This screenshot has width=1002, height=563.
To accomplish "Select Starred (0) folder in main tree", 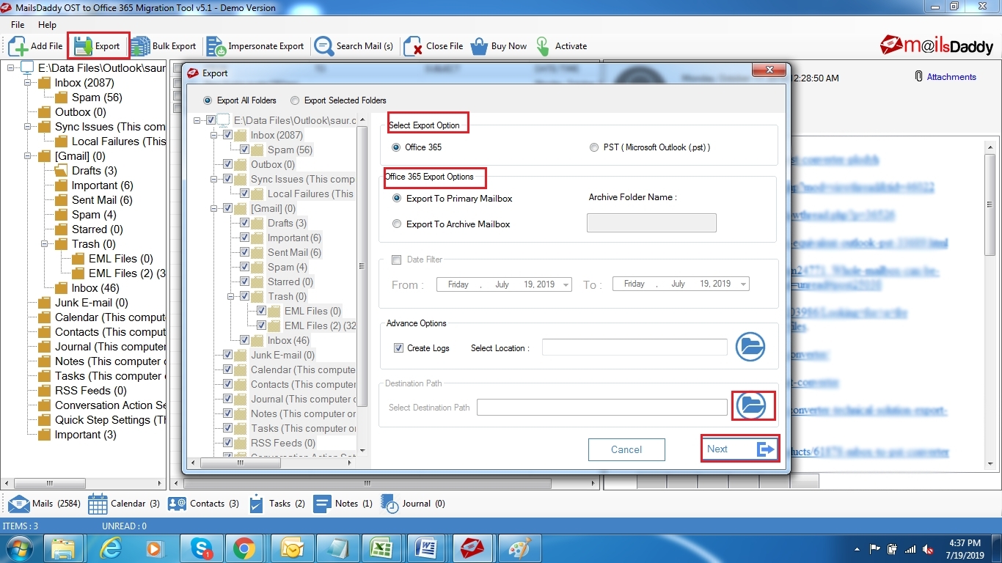I will pos(97,229).
